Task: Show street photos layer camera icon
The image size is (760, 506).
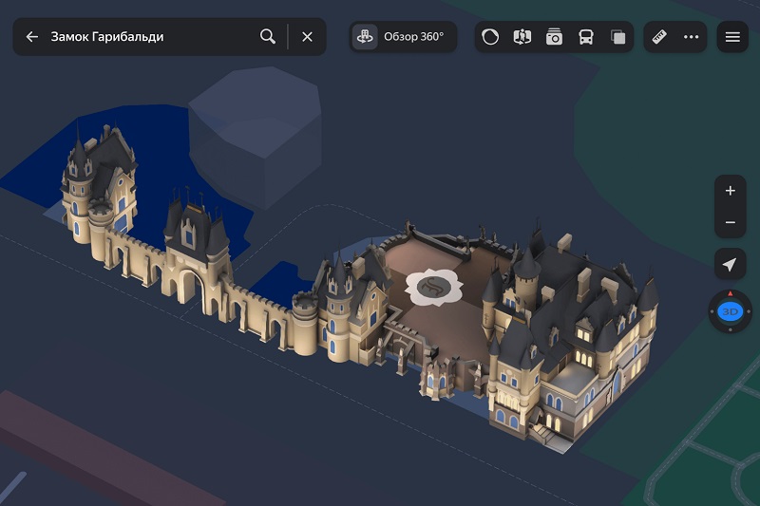Action: click(554, 37)
